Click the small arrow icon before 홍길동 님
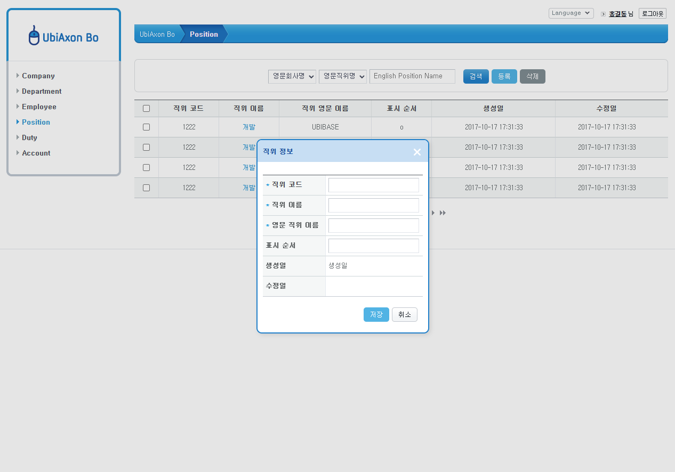The height and width of the screenshot is (472, 675). (603, 14)
